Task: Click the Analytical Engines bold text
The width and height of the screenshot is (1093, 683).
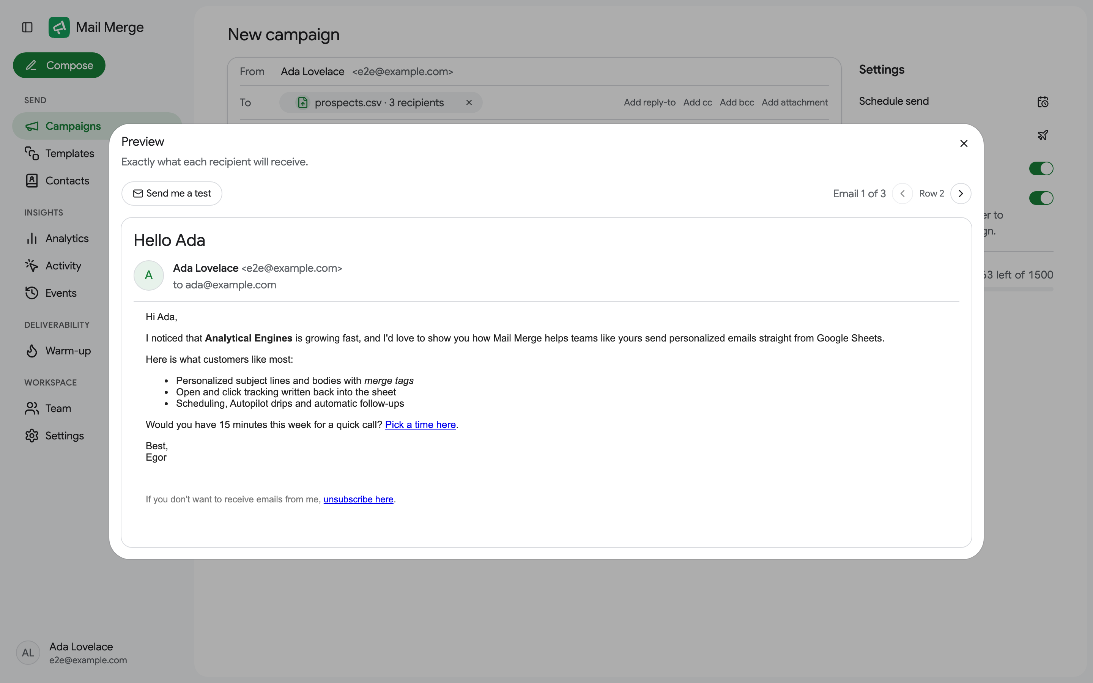Action: pos(249,338)
